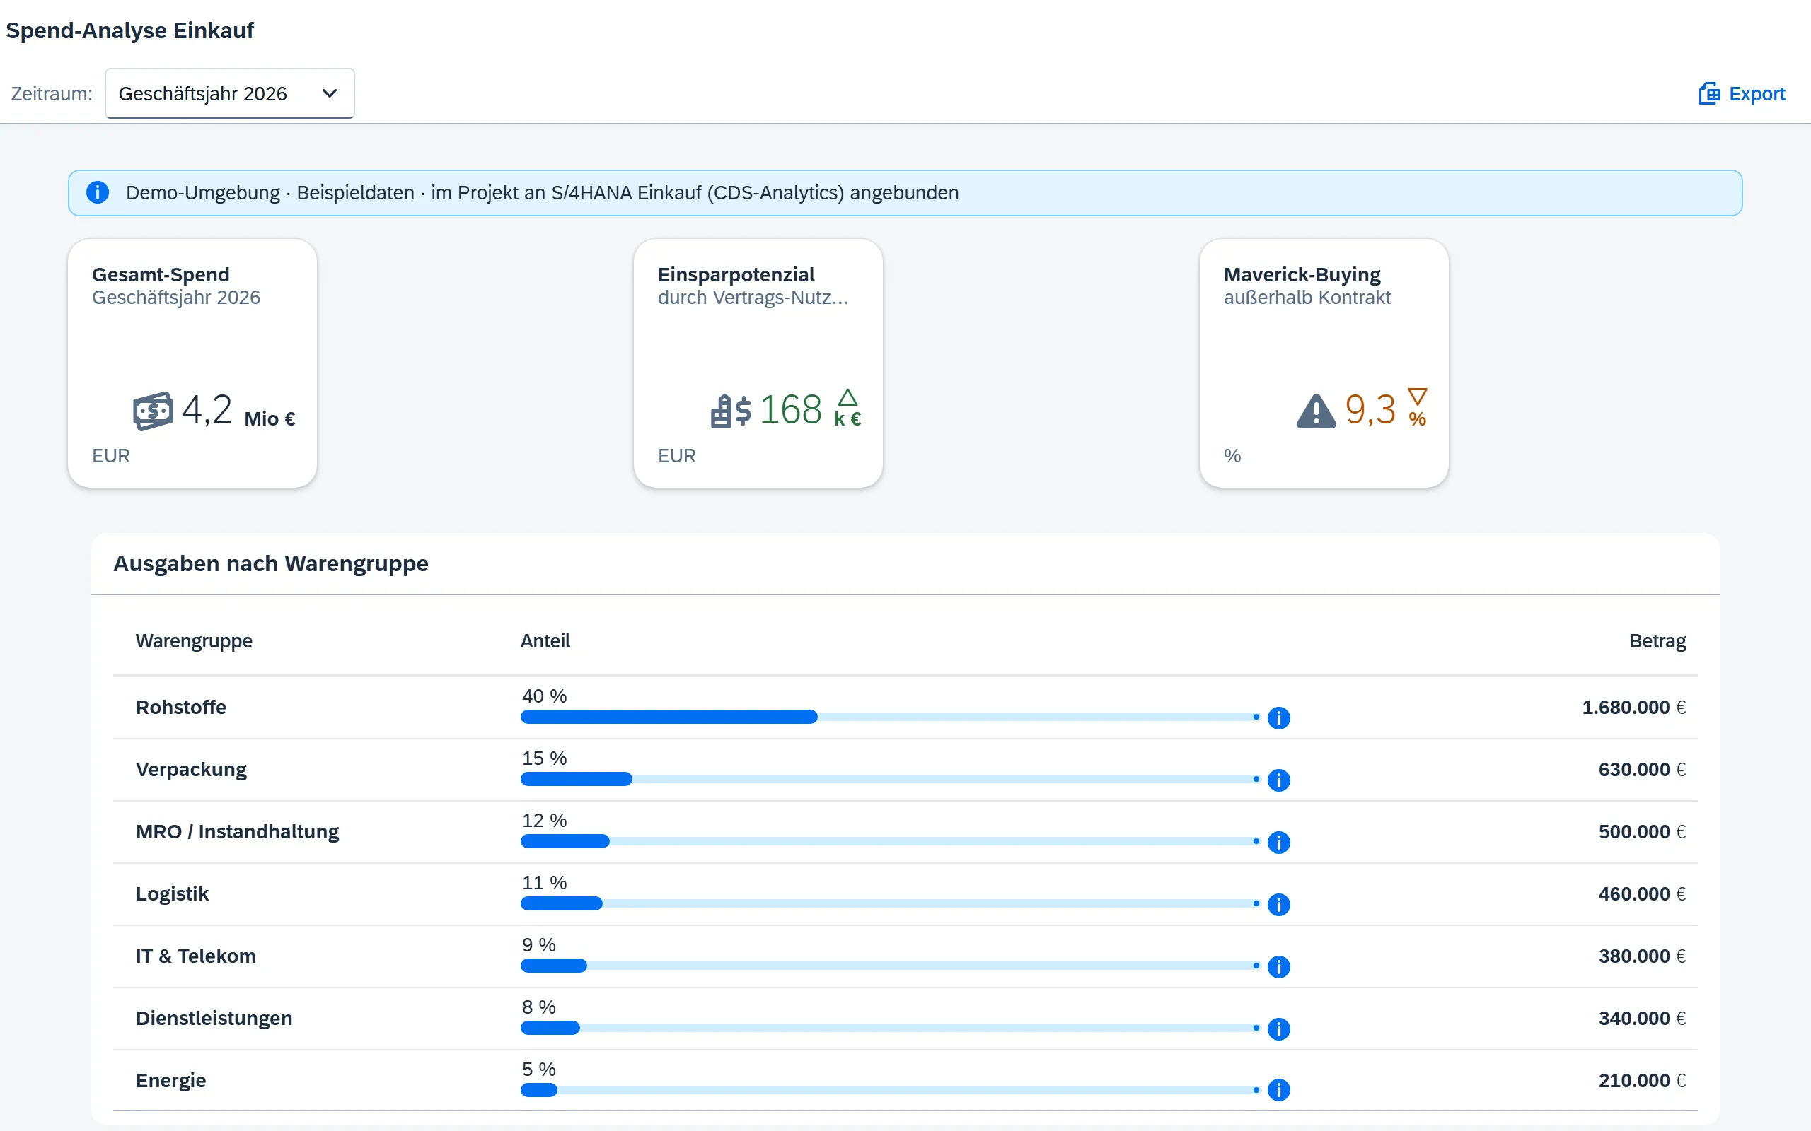The image size is (1811, 1131).
Task: Click the Dienstleistungen 8 % progress bar
Action: (x=891, y=1027)
